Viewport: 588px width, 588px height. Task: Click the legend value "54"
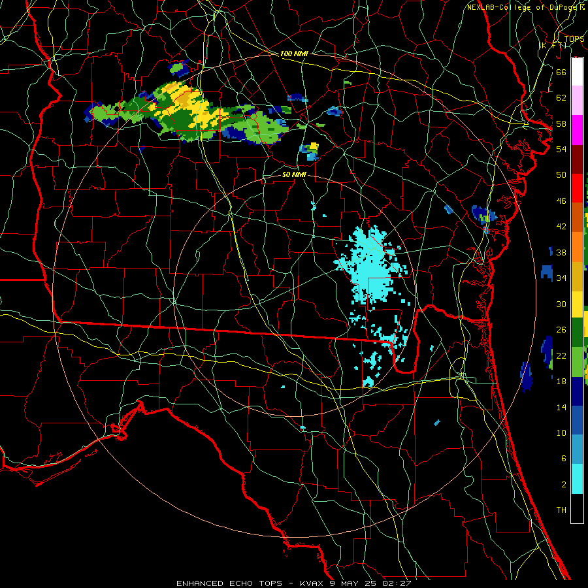click(x=561, y=149)
